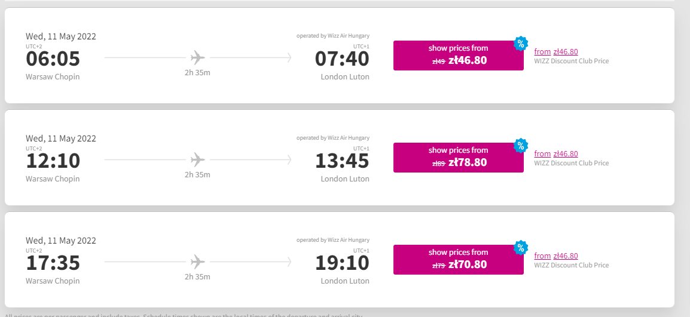This screenshot has width=690, height=317.
Task: Click the percent discount badge on the zł70.80 button
Action: click(521, 248)
